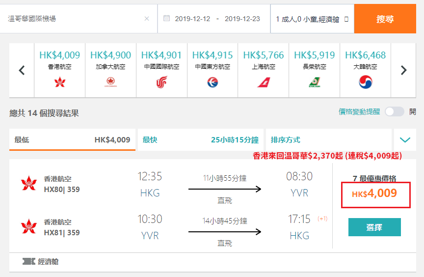Click the 14小時45分鐘 duration text
The height and width of the screenshot is (277, 424).
click(x=225, y=221)
